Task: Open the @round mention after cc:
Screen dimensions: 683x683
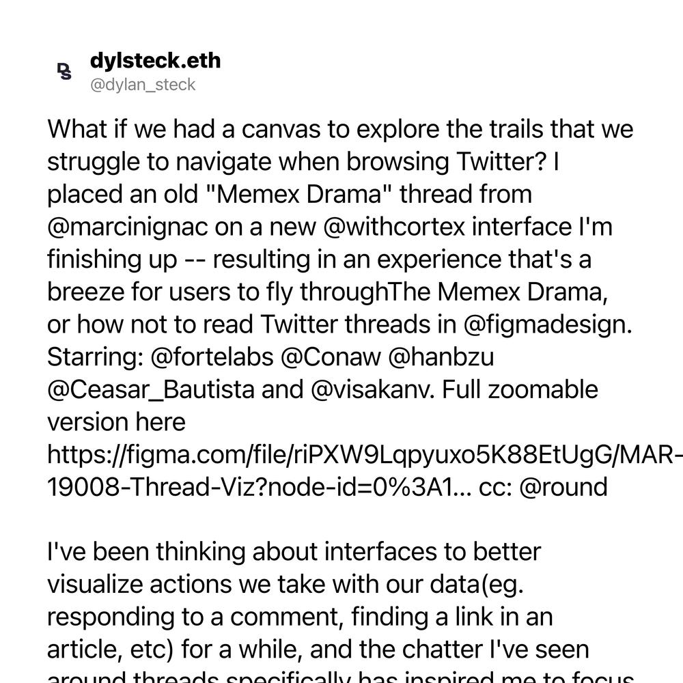Action: 563,487
